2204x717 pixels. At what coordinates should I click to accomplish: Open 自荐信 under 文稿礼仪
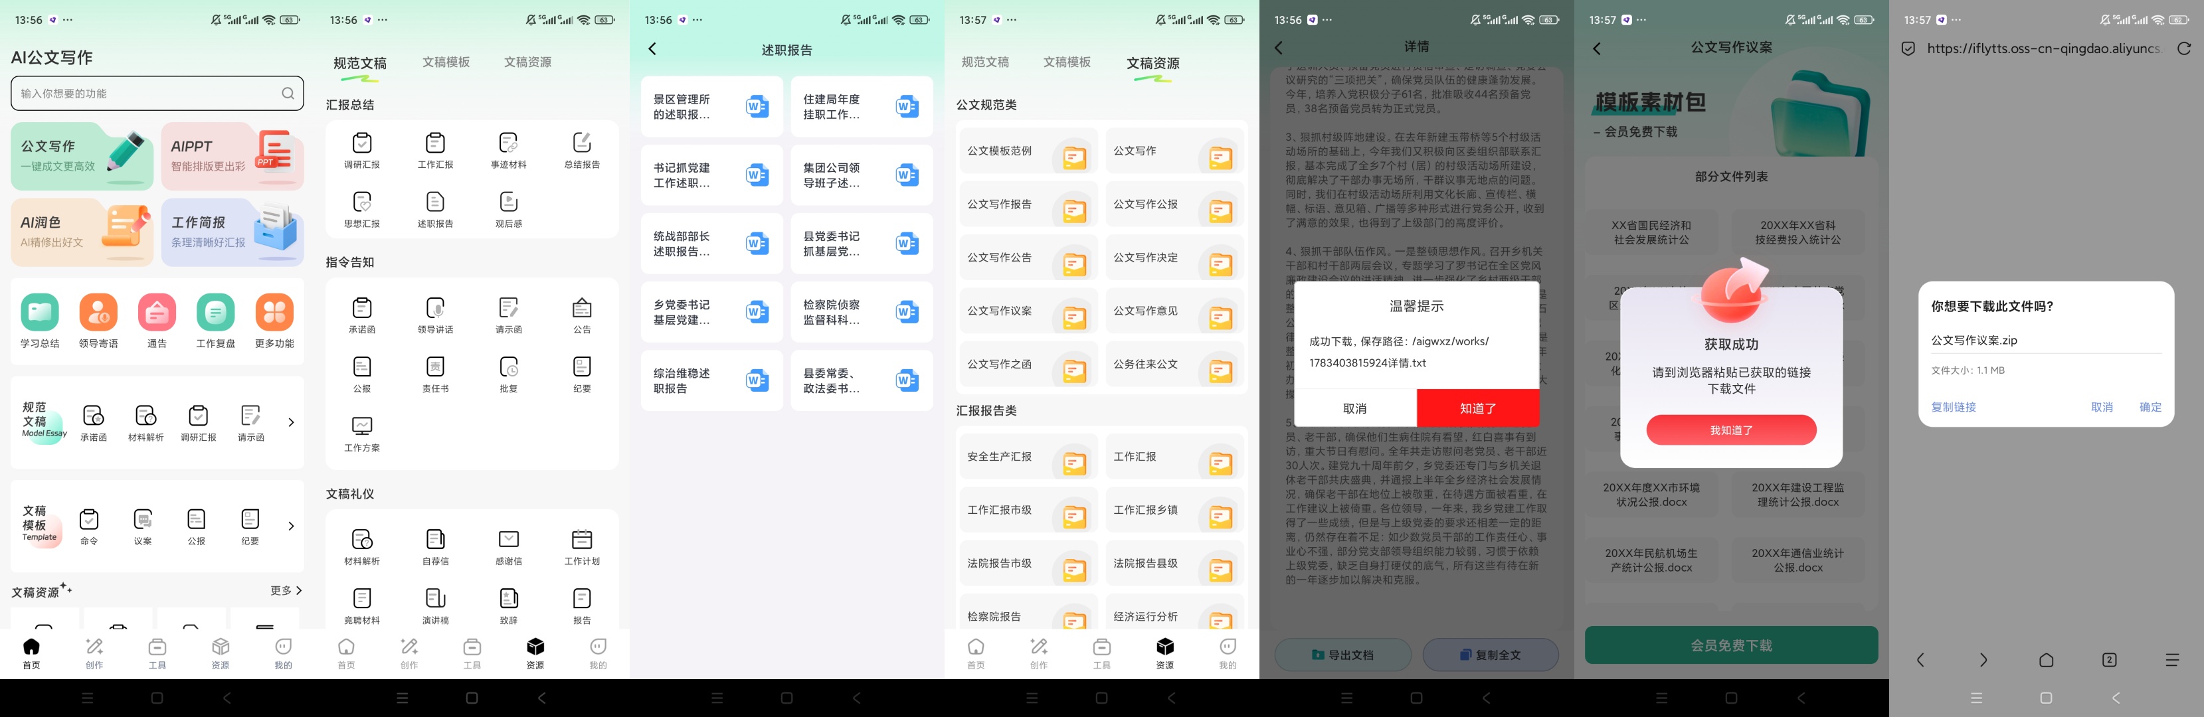click(x=436, y=548)
